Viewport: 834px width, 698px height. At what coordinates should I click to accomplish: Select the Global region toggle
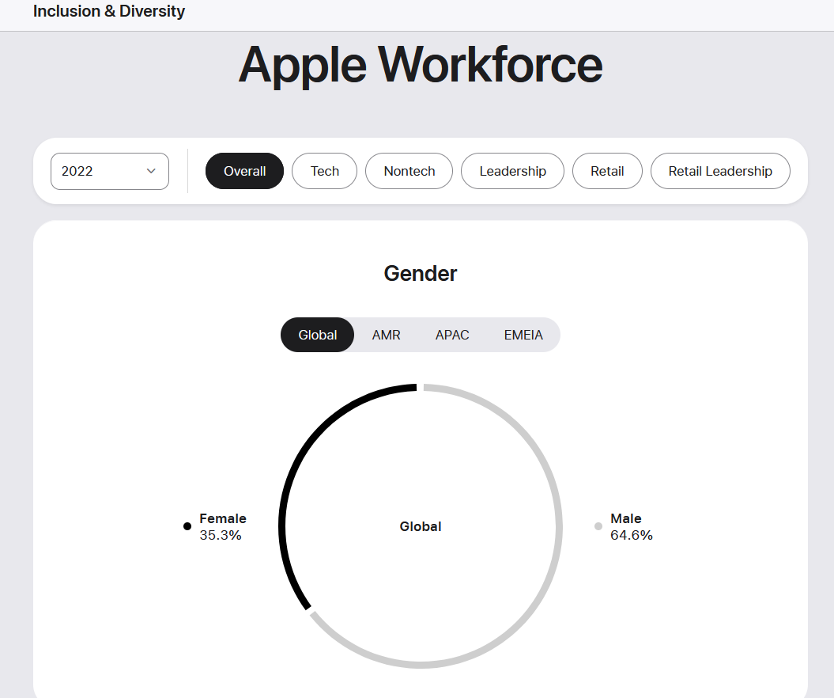[318, 335]
